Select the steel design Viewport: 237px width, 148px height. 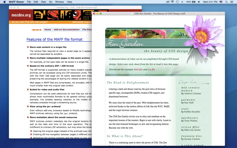(185, 109)
